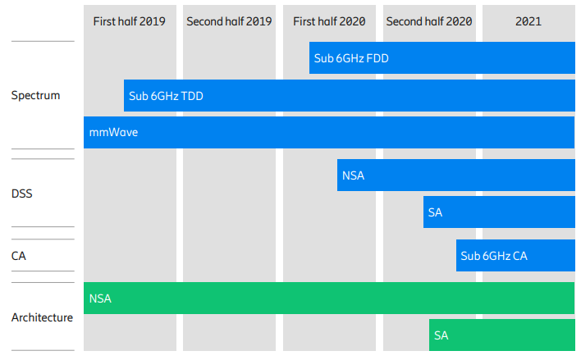Image resolution: width=581 pixels, height=360 pixels.
Task: Click the First half 2019 column header
Action: (130, 21)
